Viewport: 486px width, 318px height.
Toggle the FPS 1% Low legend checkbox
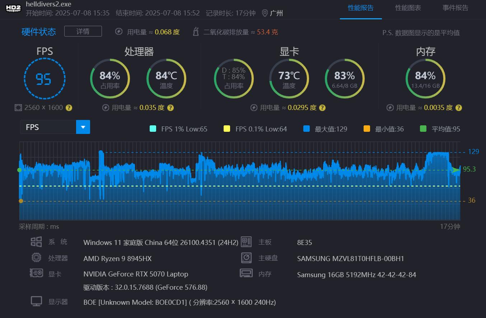(153, 129)
